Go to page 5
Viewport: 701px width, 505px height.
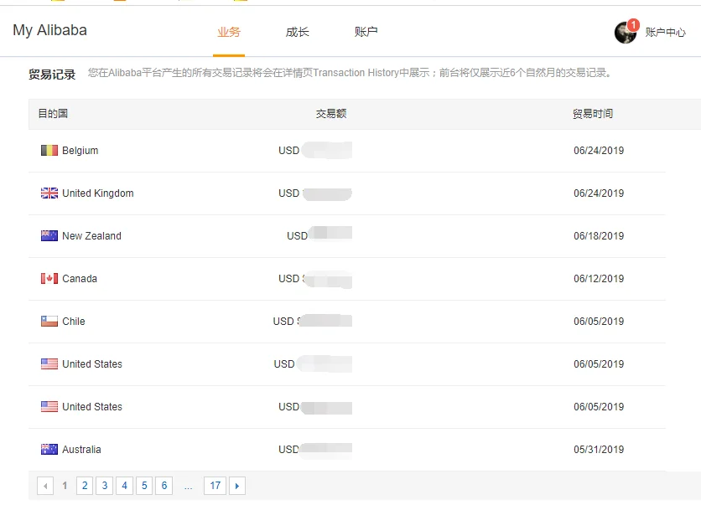click(x=144, y=486)
